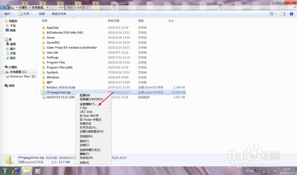Select the Program Files (x86) folder icon
Screen dimensions: 297x175
(x=44, y=67)
